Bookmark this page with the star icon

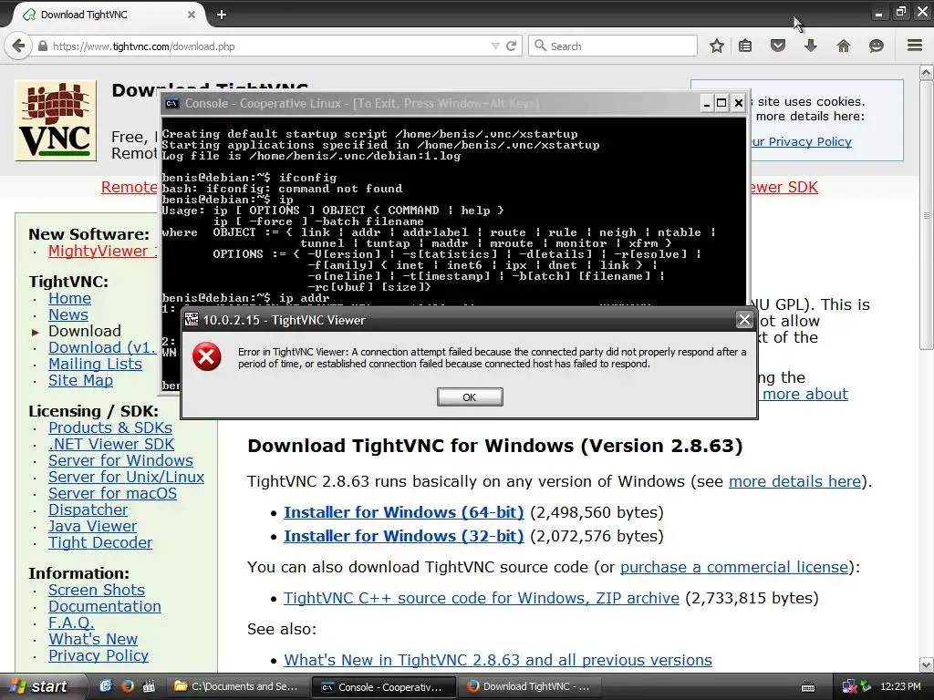pyautogui.click(x=717, y=46)
